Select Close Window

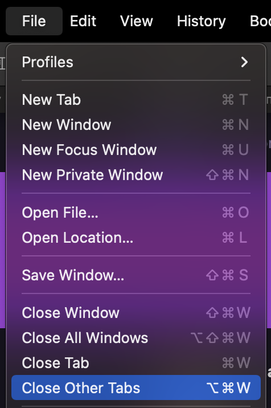(x=136, y=312)
